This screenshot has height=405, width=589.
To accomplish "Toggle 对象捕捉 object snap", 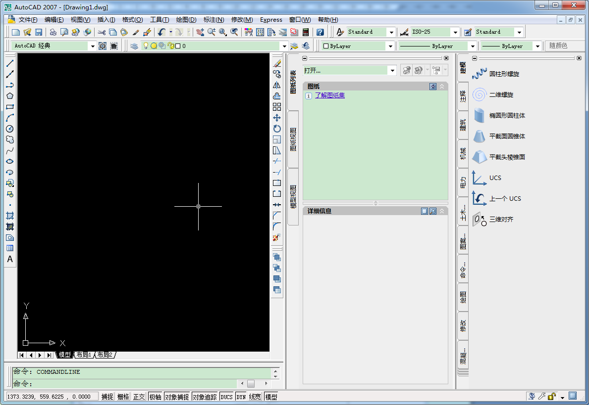I will click(x=177, y=397).
